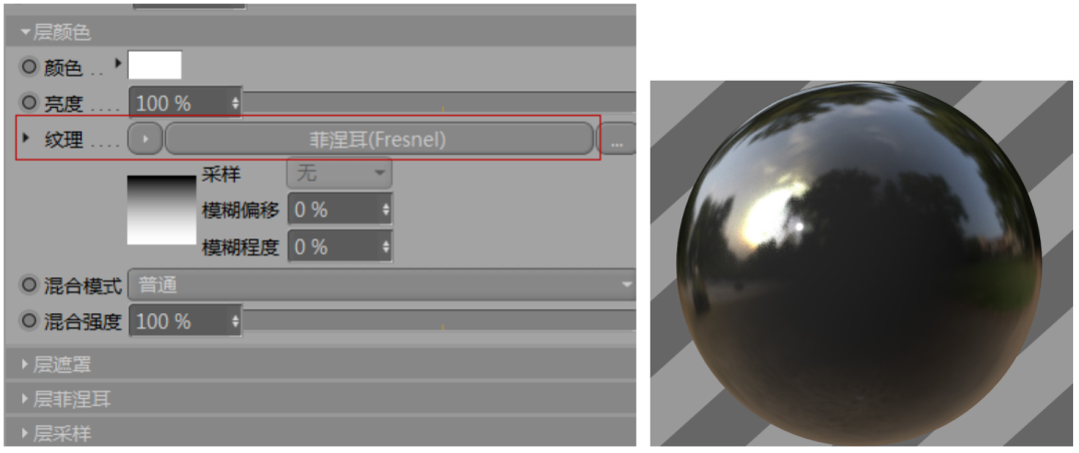Click the 模糊程度 0% input field
Screen dimensions: 1079x453
(x=340, y=246)
